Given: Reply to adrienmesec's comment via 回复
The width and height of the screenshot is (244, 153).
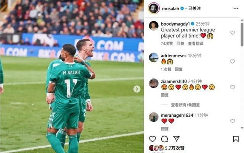Looking at the screenshot, I should pyautogui.click(x=179, y=69).
